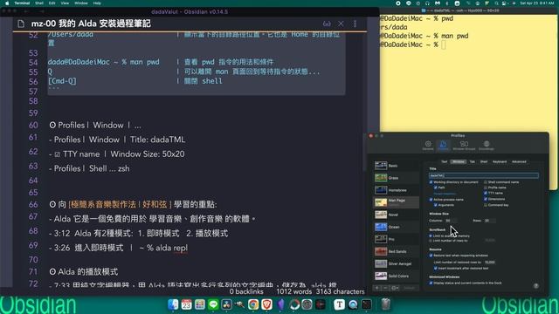Select the Homebrew profile
Image resolution: width=559 pixels, height=314 pixels.
click(x=396, y=190)
